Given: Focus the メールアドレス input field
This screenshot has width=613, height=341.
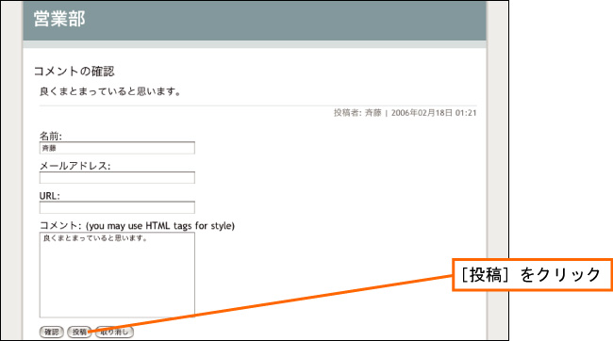Looking at the screenshot, I should [117, 178].
